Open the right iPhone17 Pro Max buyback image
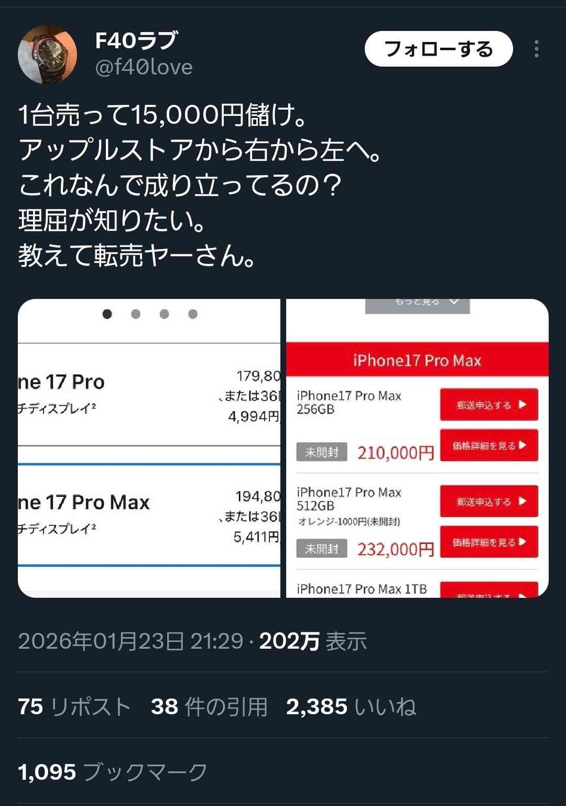 [417, 448]
